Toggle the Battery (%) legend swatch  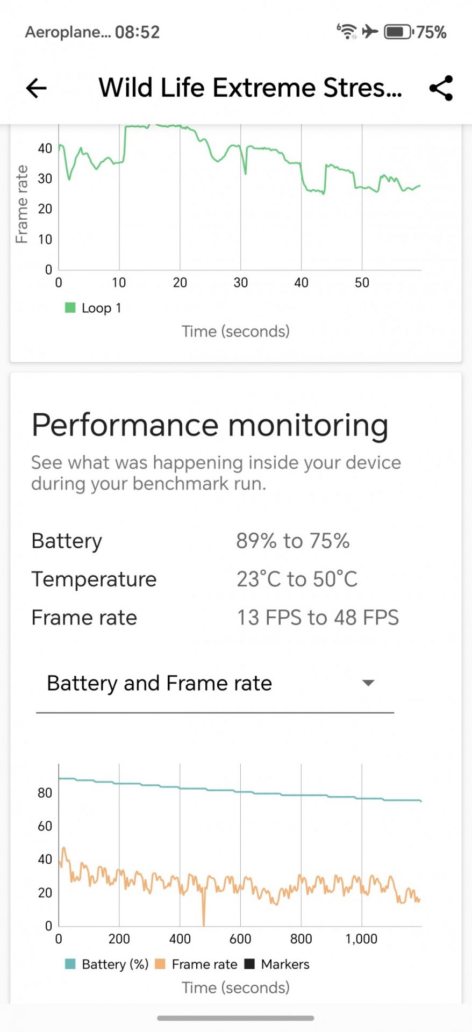[70, 964]
